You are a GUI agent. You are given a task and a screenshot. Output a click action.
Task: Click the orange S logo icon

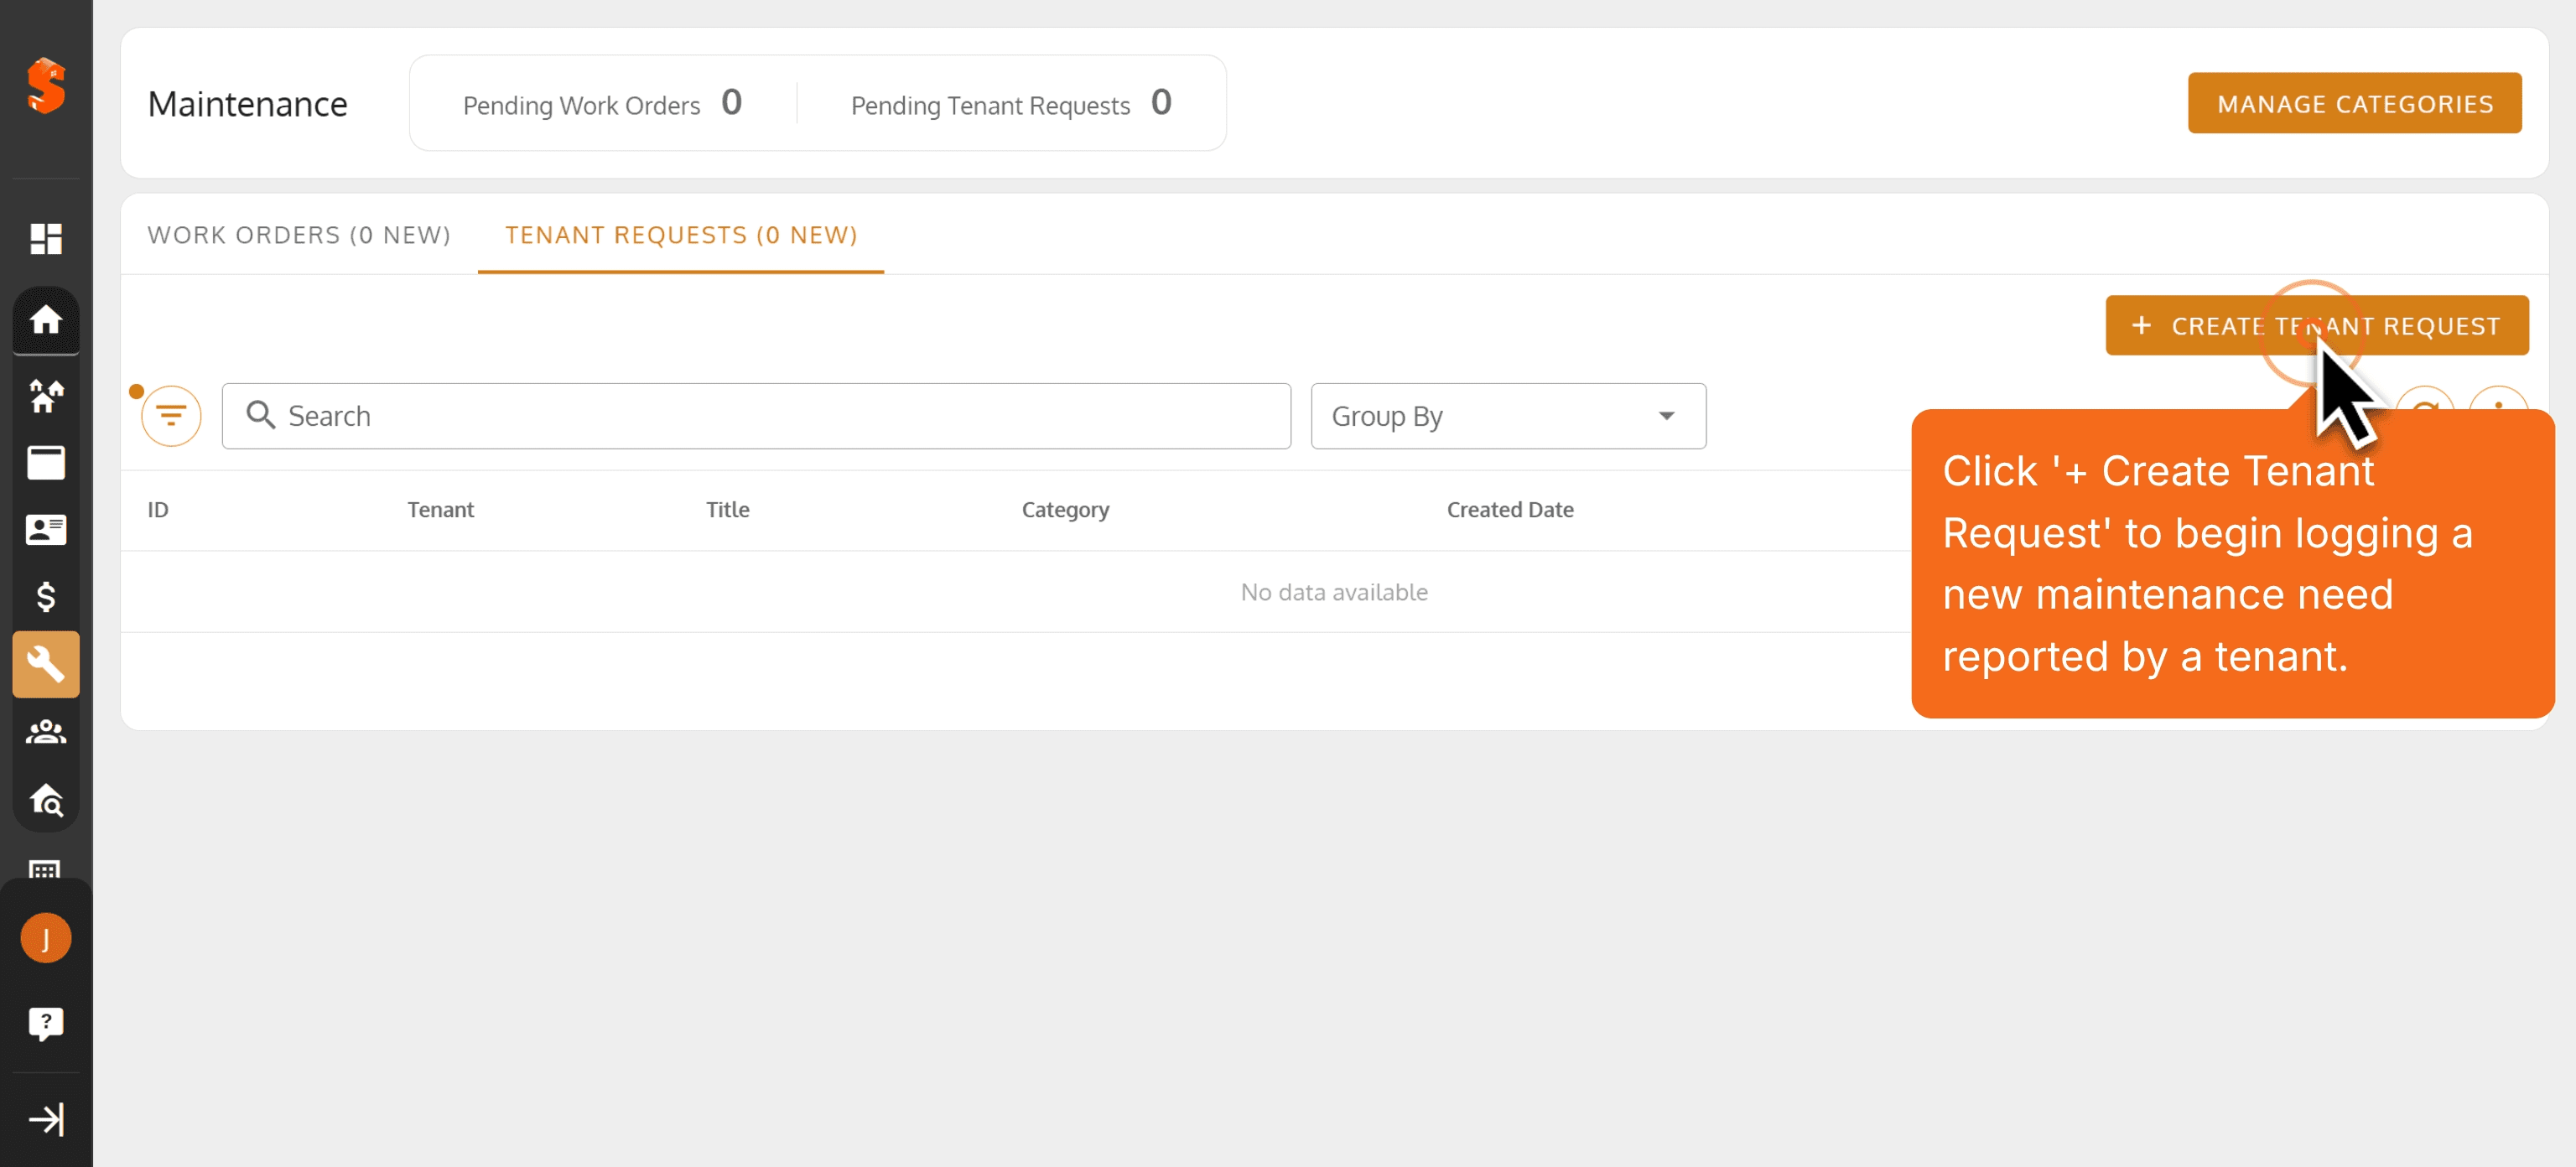46,86
